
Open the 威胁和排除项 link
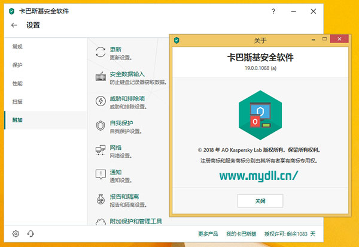tap(127, 98)
